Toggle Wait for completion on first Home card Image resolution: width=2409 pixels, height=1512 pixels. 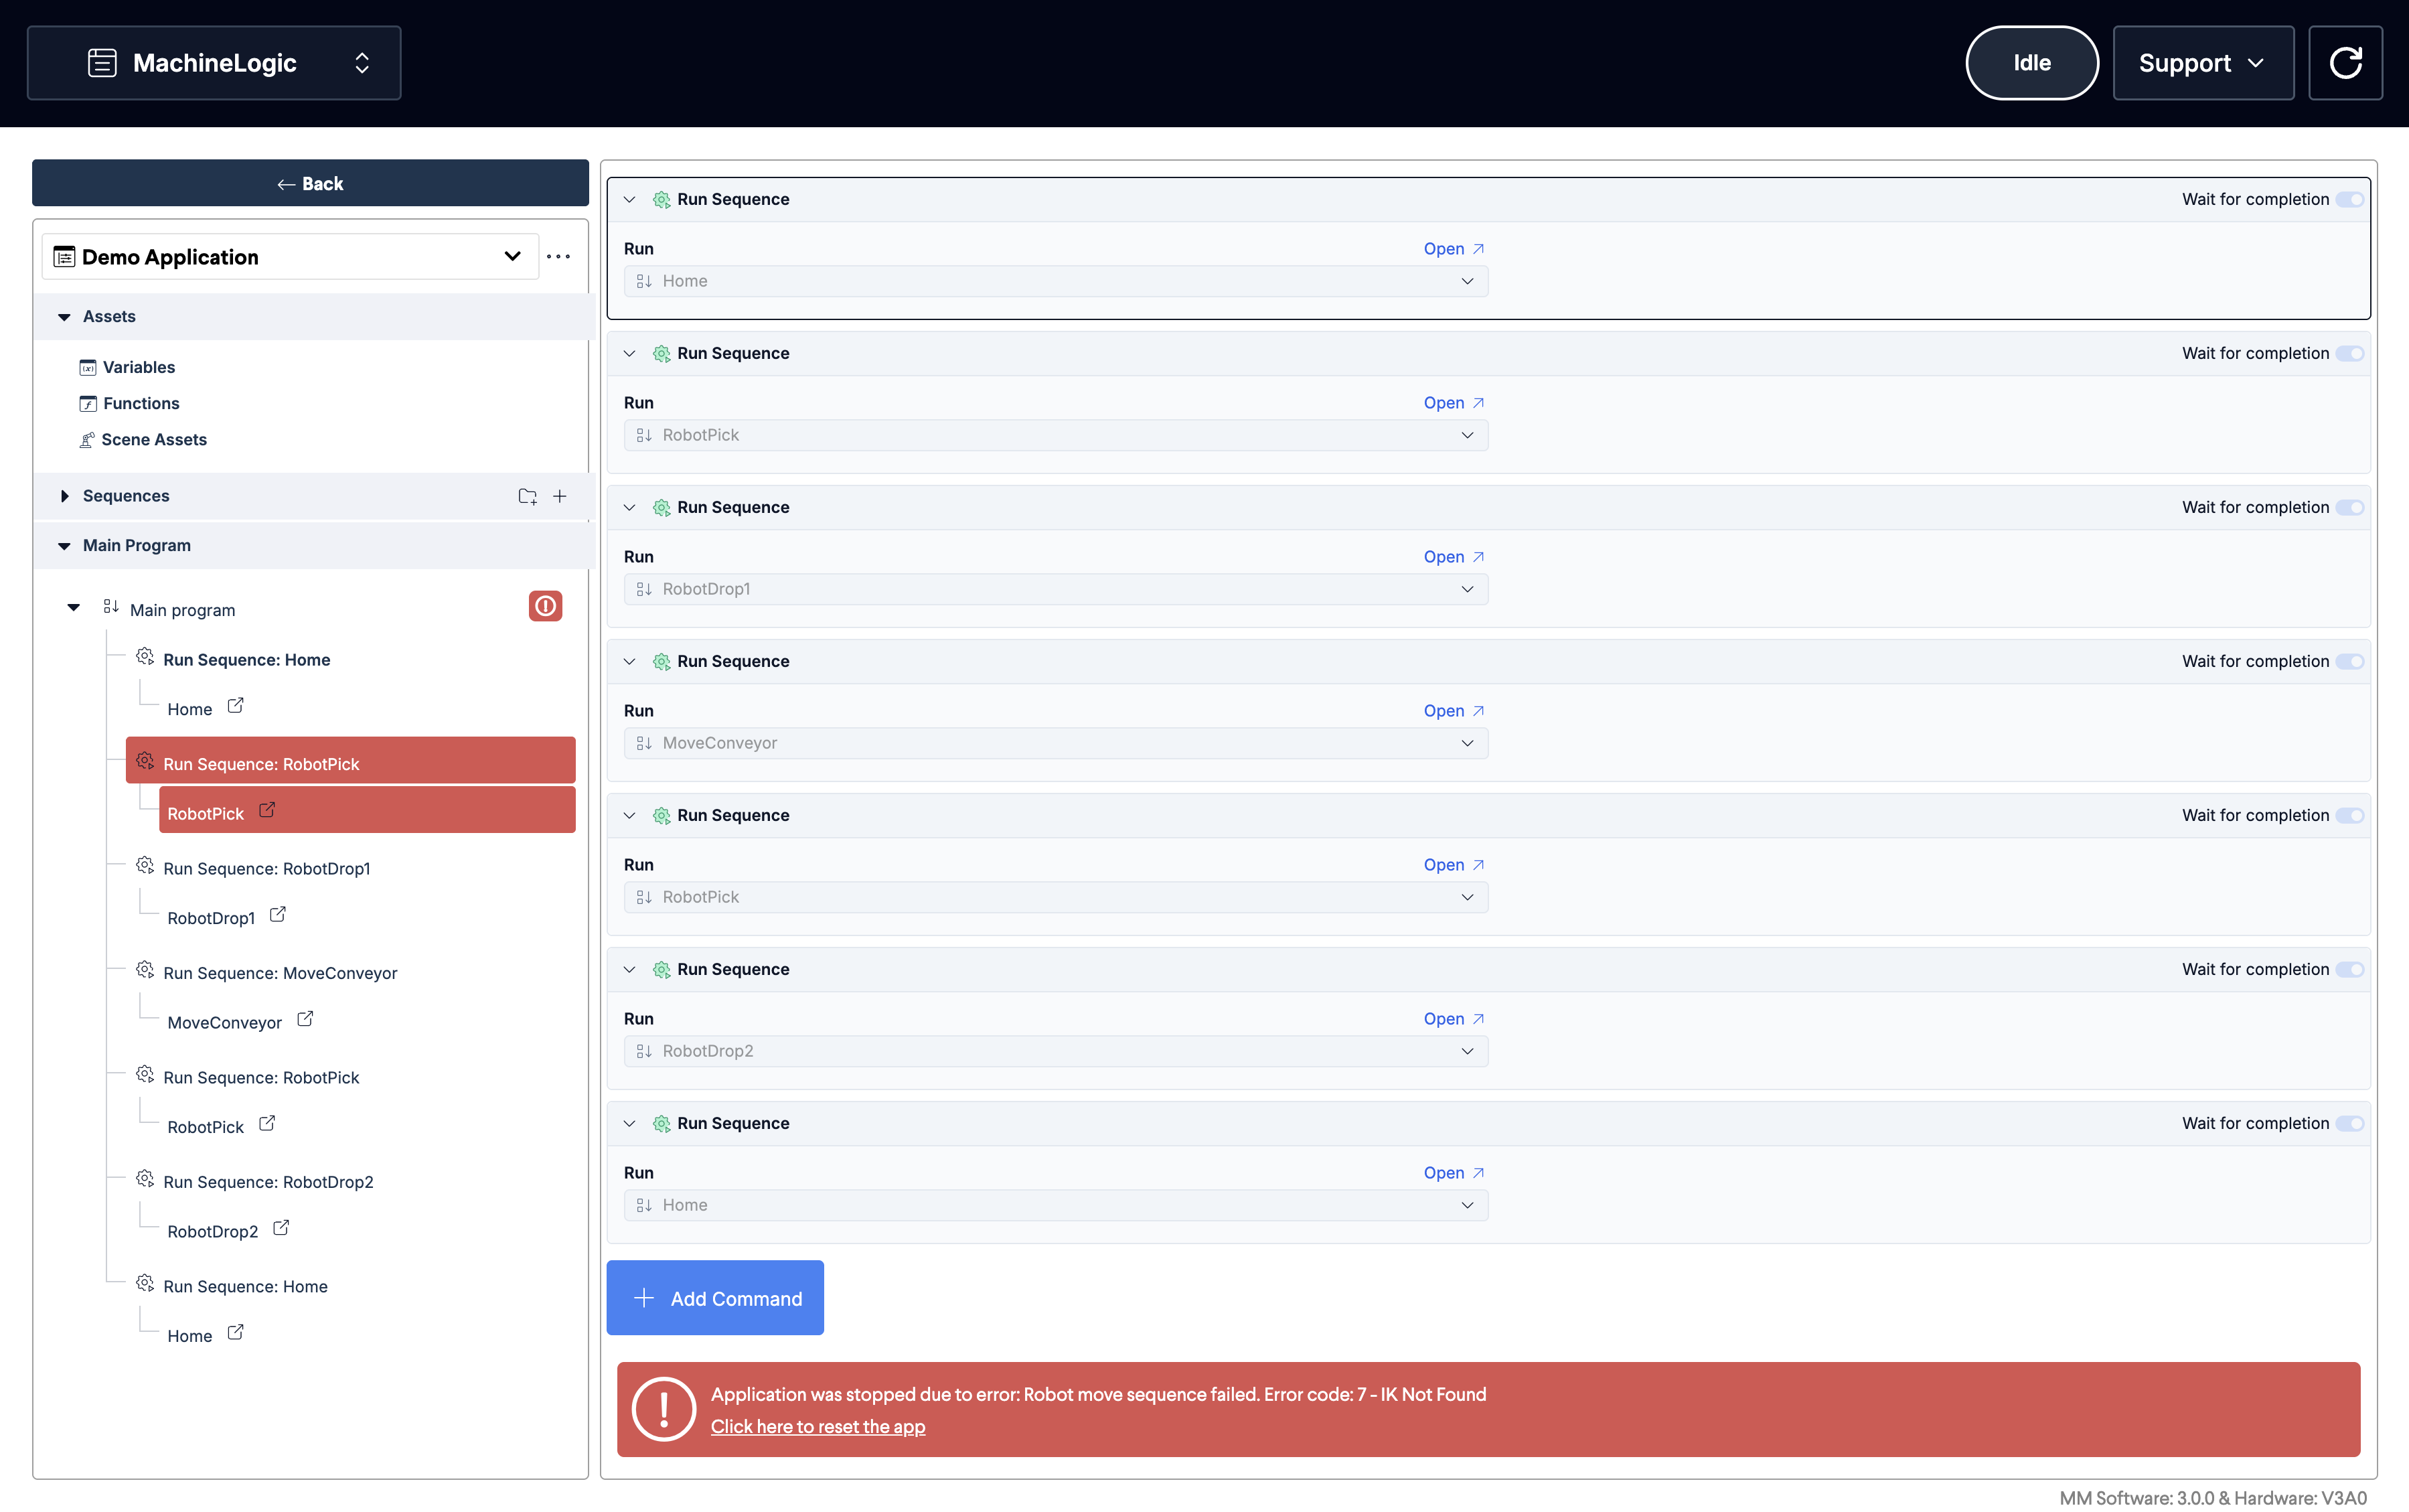pyautogui.click(x=2350, y=200)
